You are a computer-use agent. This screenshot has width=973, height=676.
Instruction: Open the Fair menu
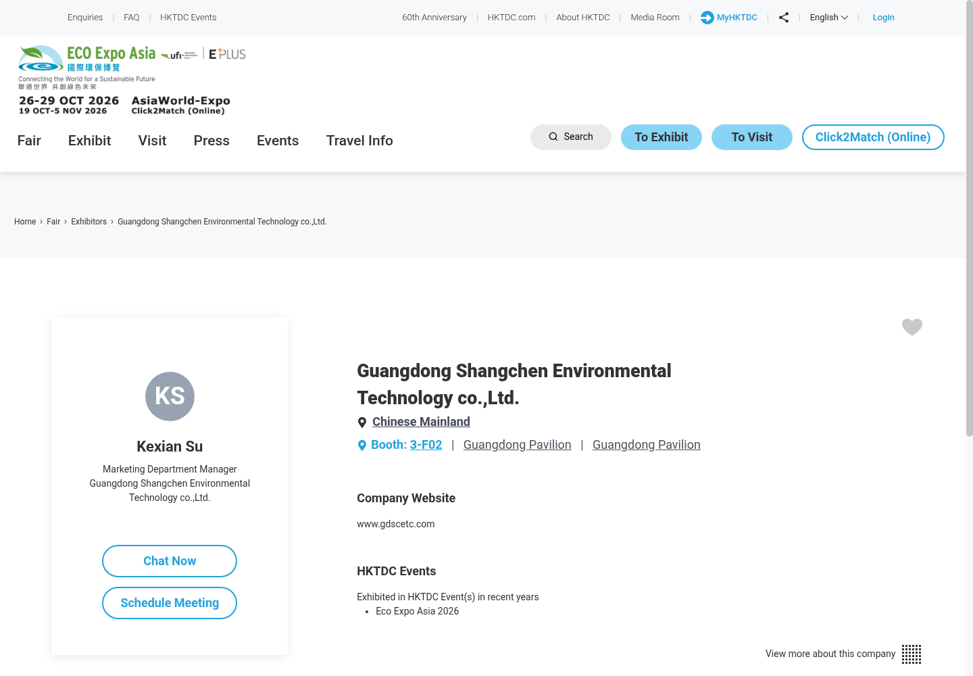click(x=29, y=141)
